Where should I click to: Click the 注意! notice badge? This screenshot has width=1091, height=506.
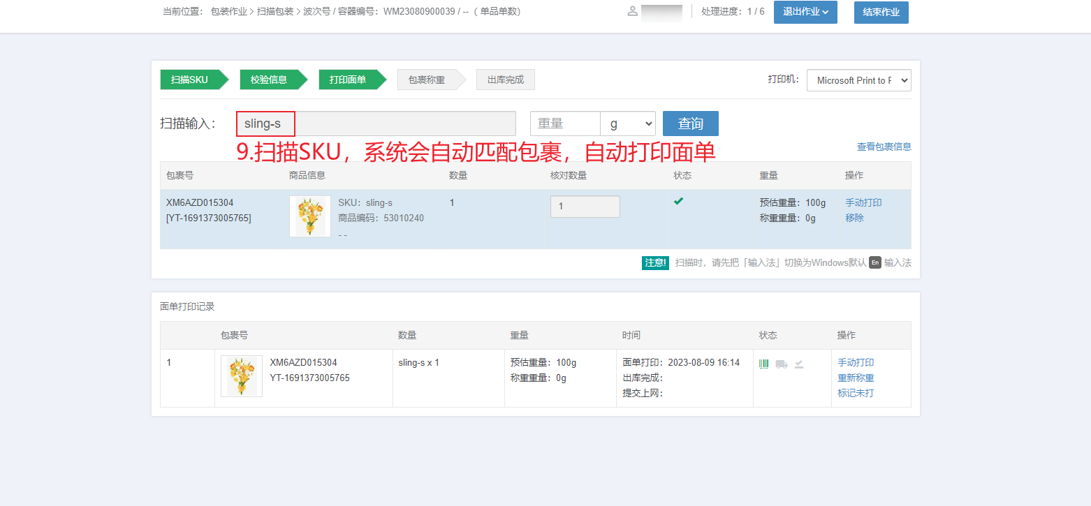pyautogui.click(x=656, y=262)
